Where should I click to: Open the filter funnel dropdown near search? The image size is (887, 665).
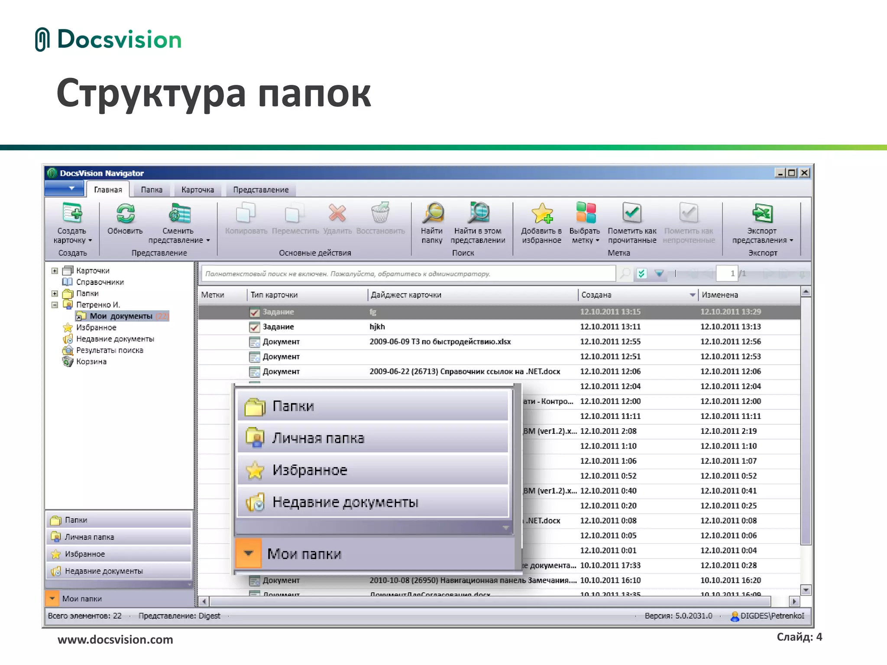pyautogui.click(x=659, y=274)
